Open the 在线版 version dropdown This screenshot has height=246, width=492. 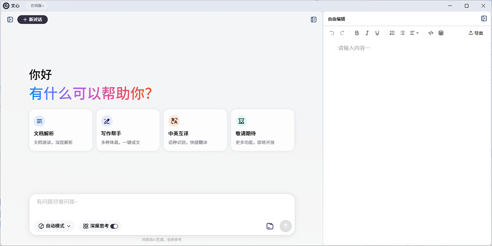(x=37, y=6)
